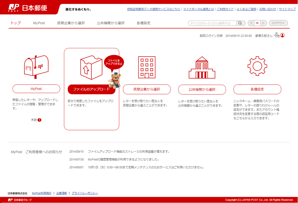The height and width of the screenshot is (203, 298).
Task: Open MyPost in the top navigation bar
Action: tap(39, 23)
